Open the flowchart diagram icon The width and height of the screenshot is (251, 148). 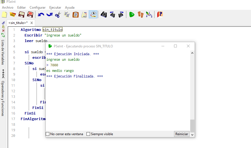pos(149,14)
